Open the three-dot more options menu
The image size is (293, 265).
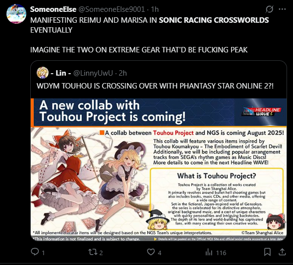(282, 9)
